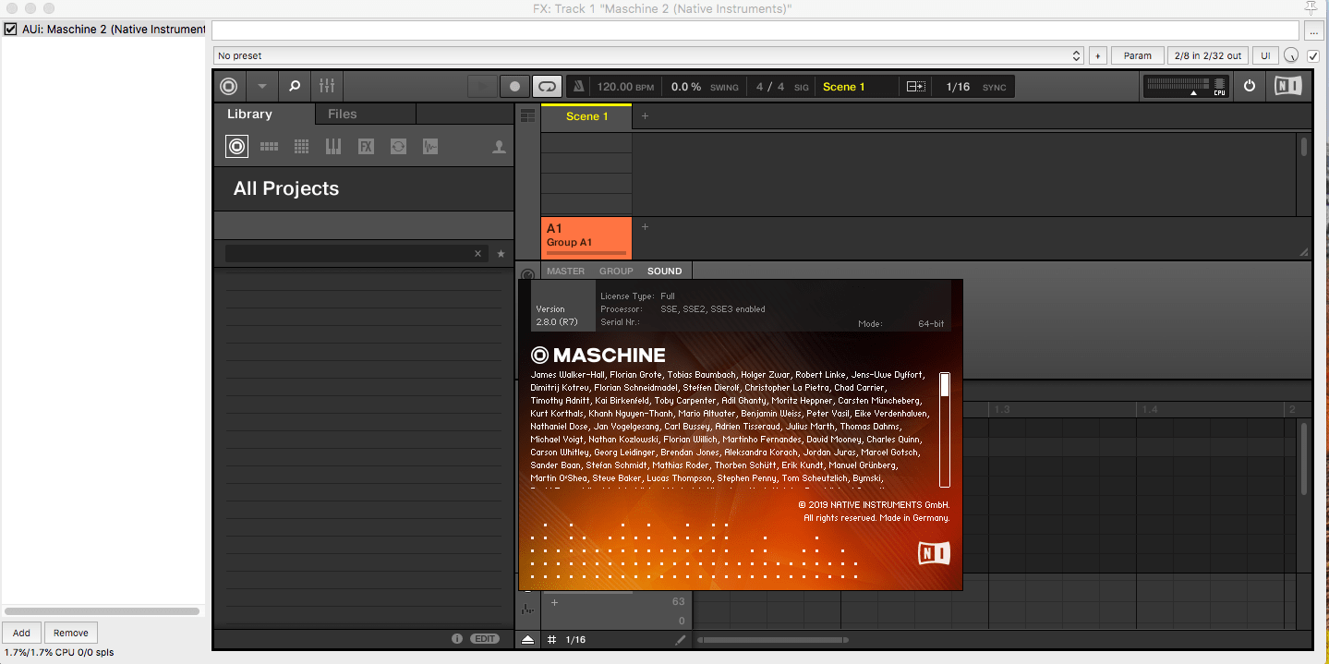
Task: Click the 4 / 4 time signature
Action: [x=770, y=87]
